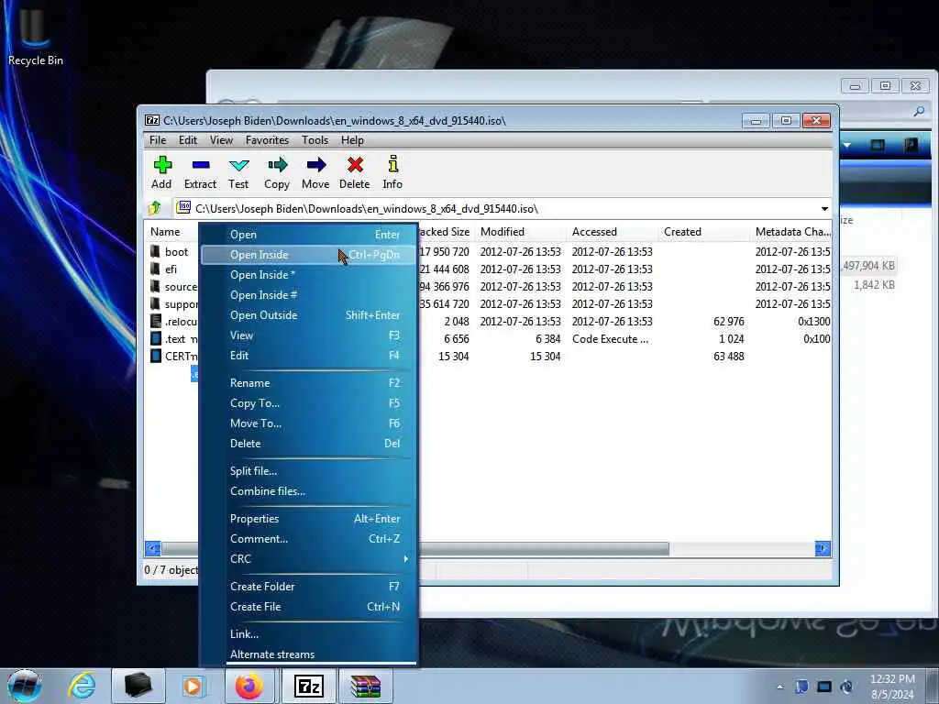Open the File menu

pyautogui.click(x=158, y=140)
